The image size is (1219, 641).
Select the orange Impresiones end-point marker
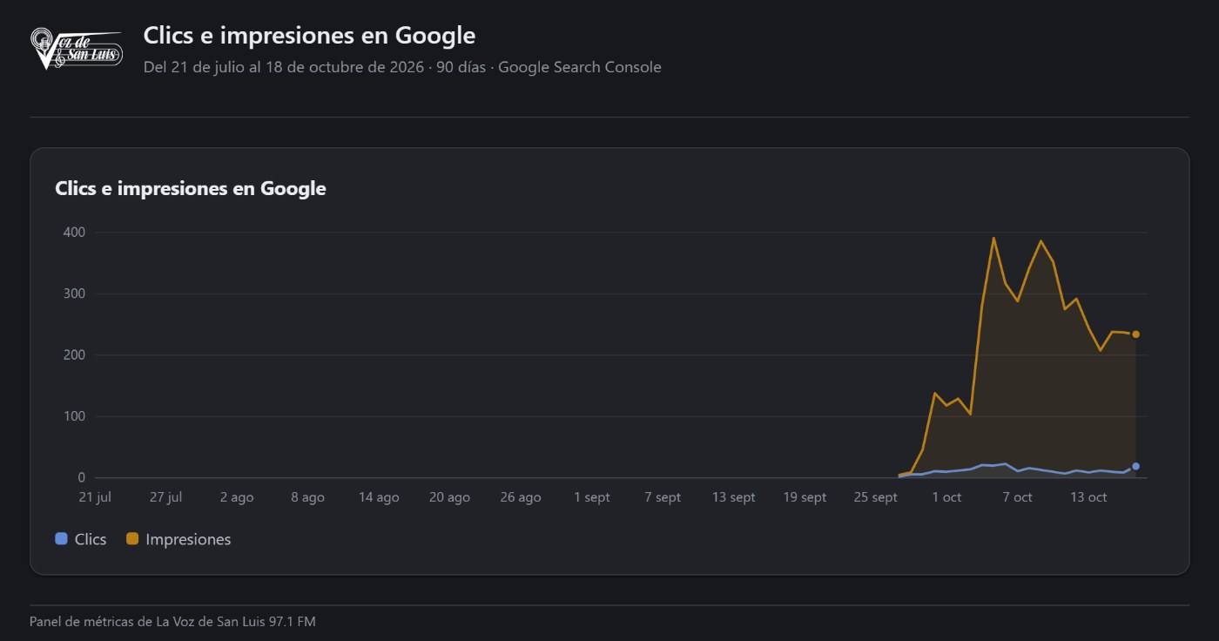(1135, 334)
